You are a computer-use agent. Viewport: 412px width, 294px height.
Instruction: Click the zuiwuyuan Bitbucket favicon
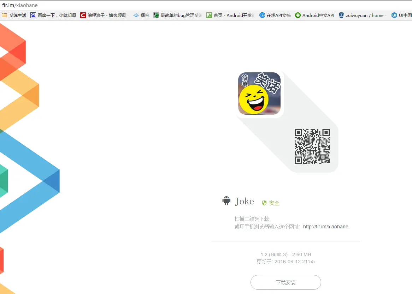point(341,15)
